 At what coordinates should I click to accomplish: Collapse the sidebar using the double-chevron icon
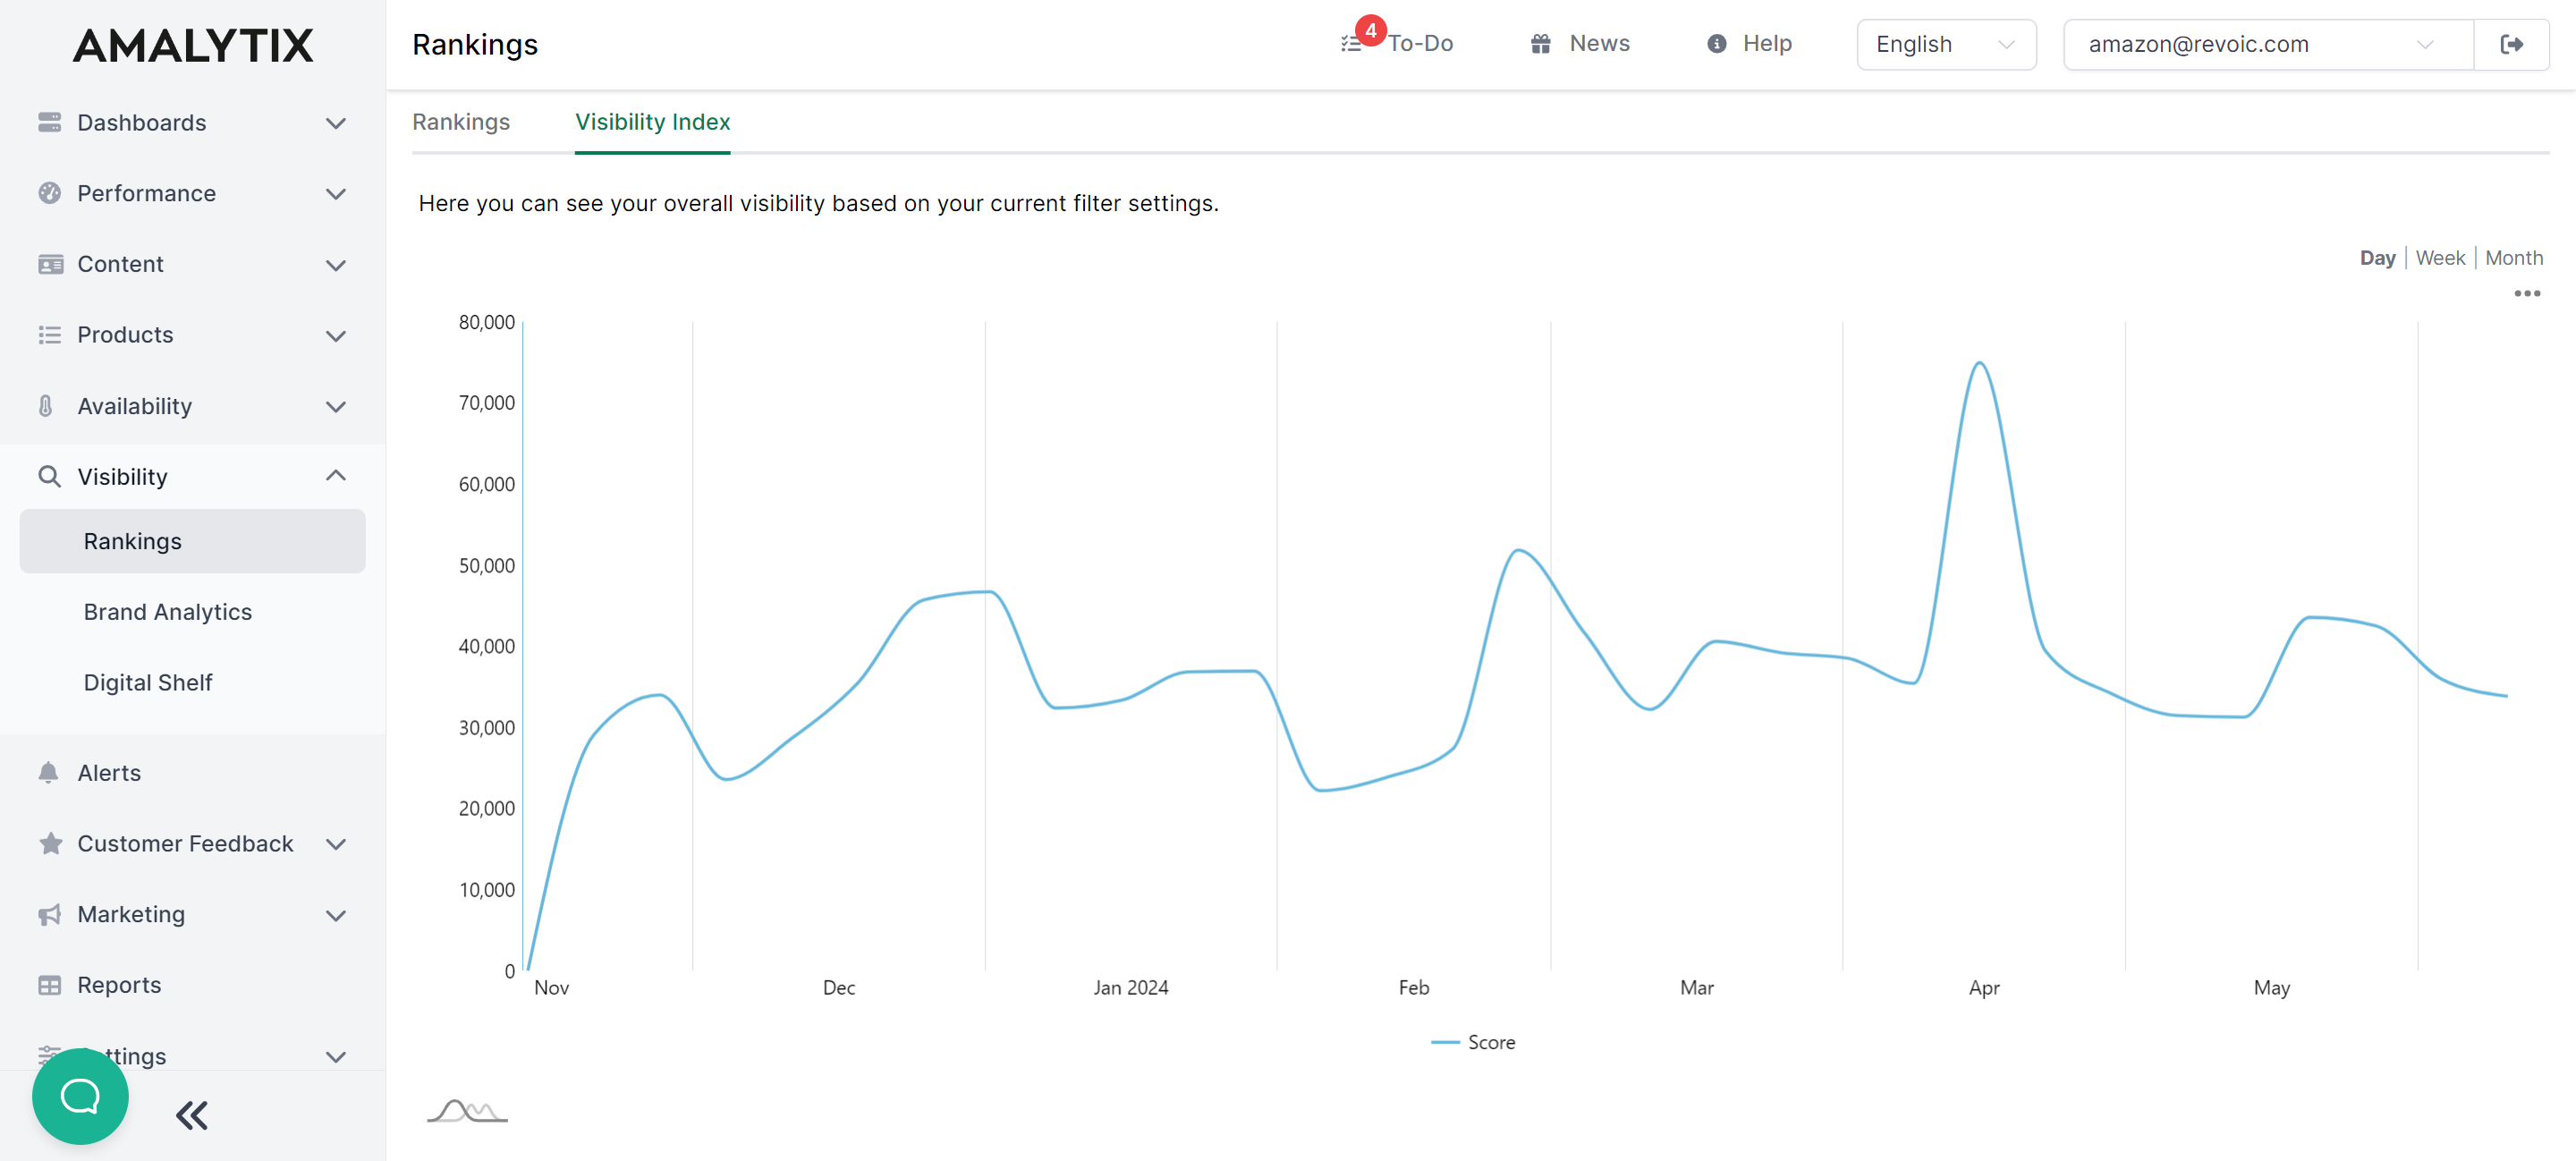[191, 1115]
